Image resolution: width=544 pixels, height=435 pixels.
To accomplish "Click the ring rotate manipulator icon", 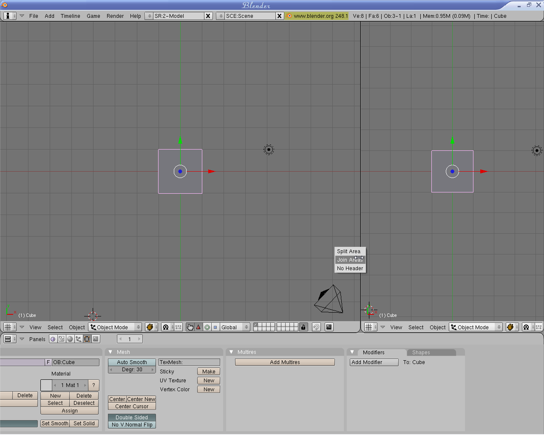I will pos(207,327).
